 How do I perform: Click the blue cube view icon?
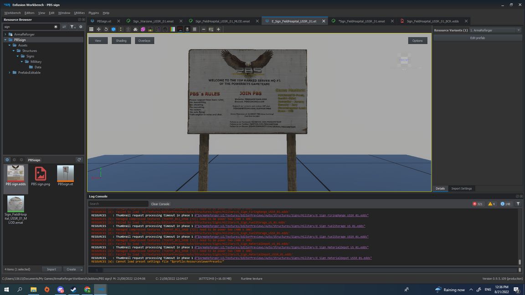coord(113,29)
